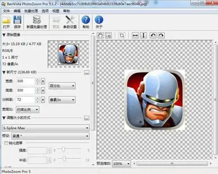The width and height of the screenshot is (218, 174).
Task: Click the 高度 stepper arrows
Action: (x=38, y=90)
